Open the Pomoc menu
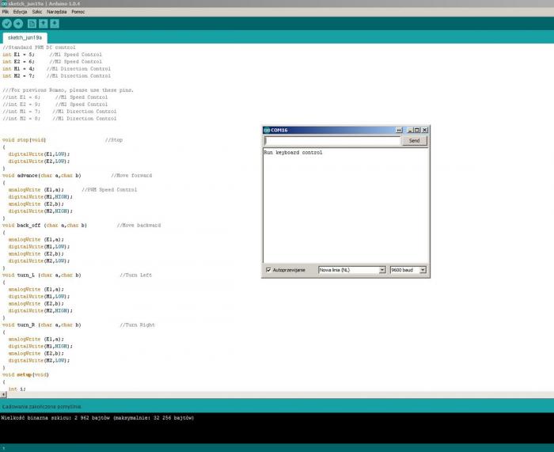 point(78,13)
